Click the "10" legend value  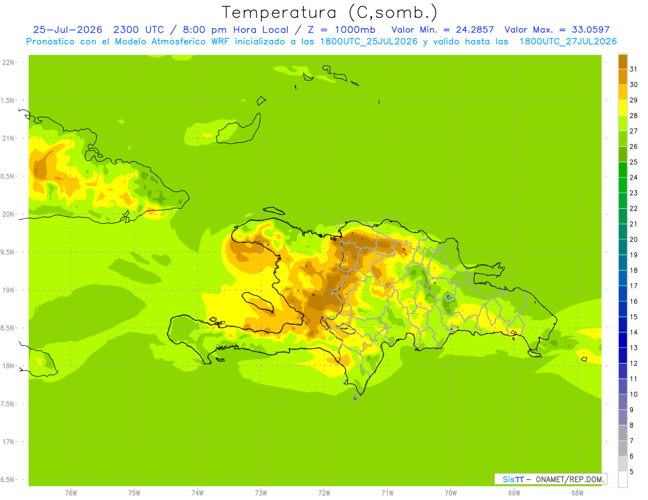[x=633, y=394]
